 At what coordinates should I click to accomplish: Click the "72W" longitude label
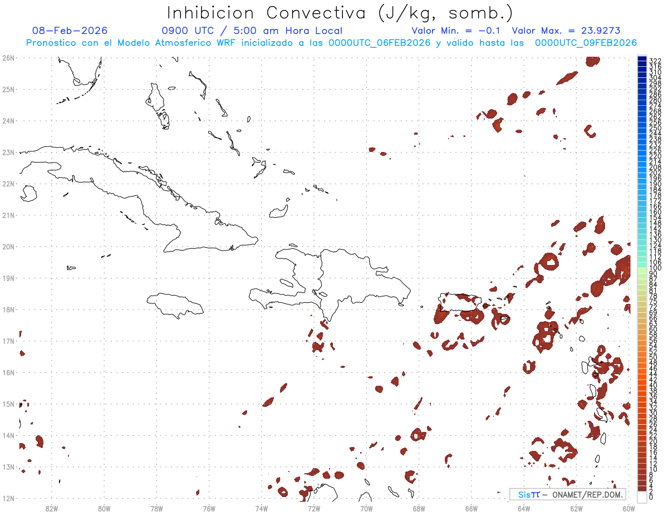(314, 508)
